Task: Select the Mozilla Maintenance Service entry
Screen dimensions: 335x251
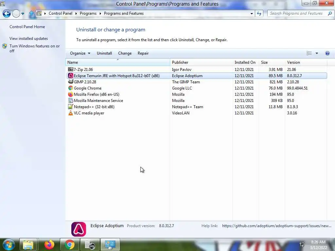Action: point(196,100)
